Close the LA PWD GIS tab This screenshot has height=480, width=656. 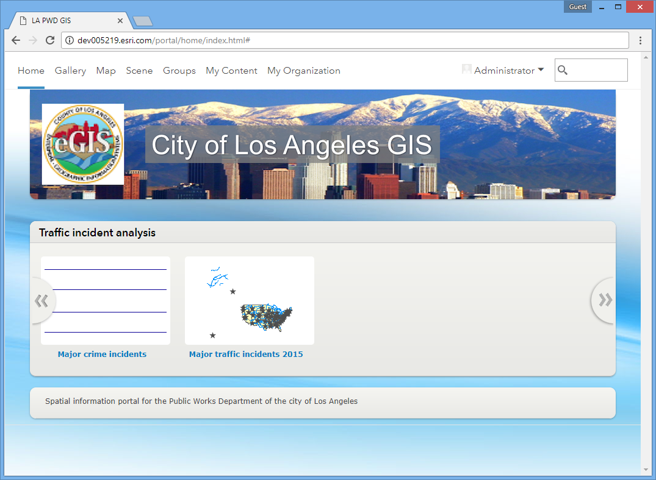[120, 21]
